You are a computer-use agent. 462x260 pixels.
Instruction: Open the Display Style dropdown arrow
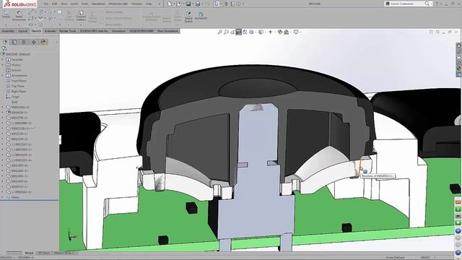click(x=265, y=32)
